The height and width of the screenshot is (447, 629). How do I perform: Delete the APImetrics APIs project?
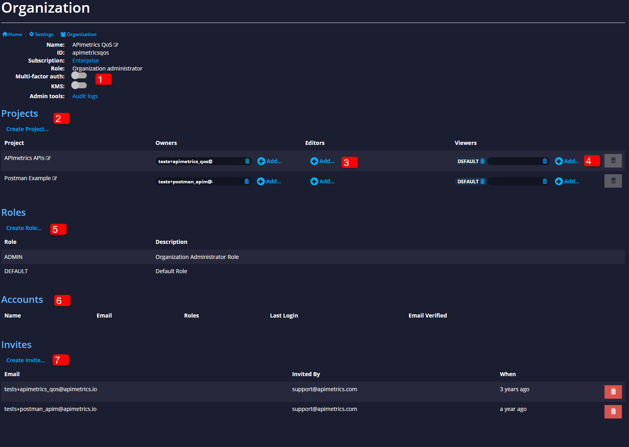(613, 161)
